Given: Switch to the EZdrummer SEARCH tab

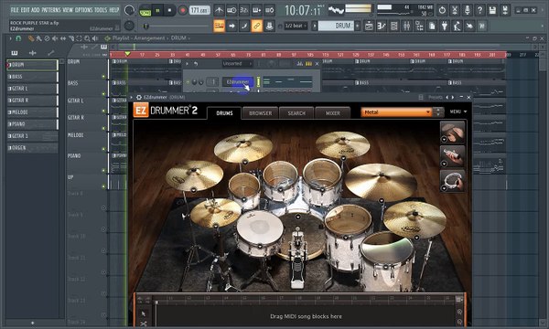Looking at the screenshot, I should click(296, 113).
